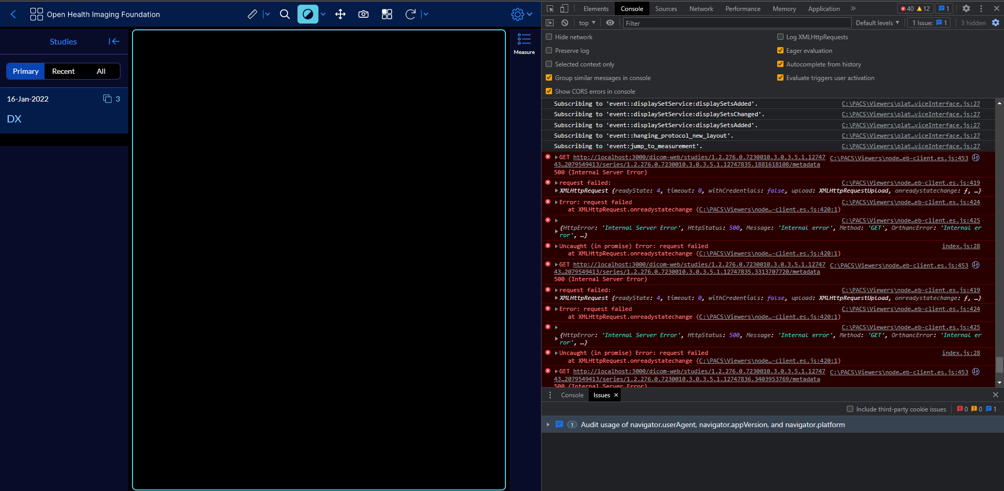Viewport: 1004px width, 491px height.
Task: Show the console sidebar icon
Action: [549, 23]
